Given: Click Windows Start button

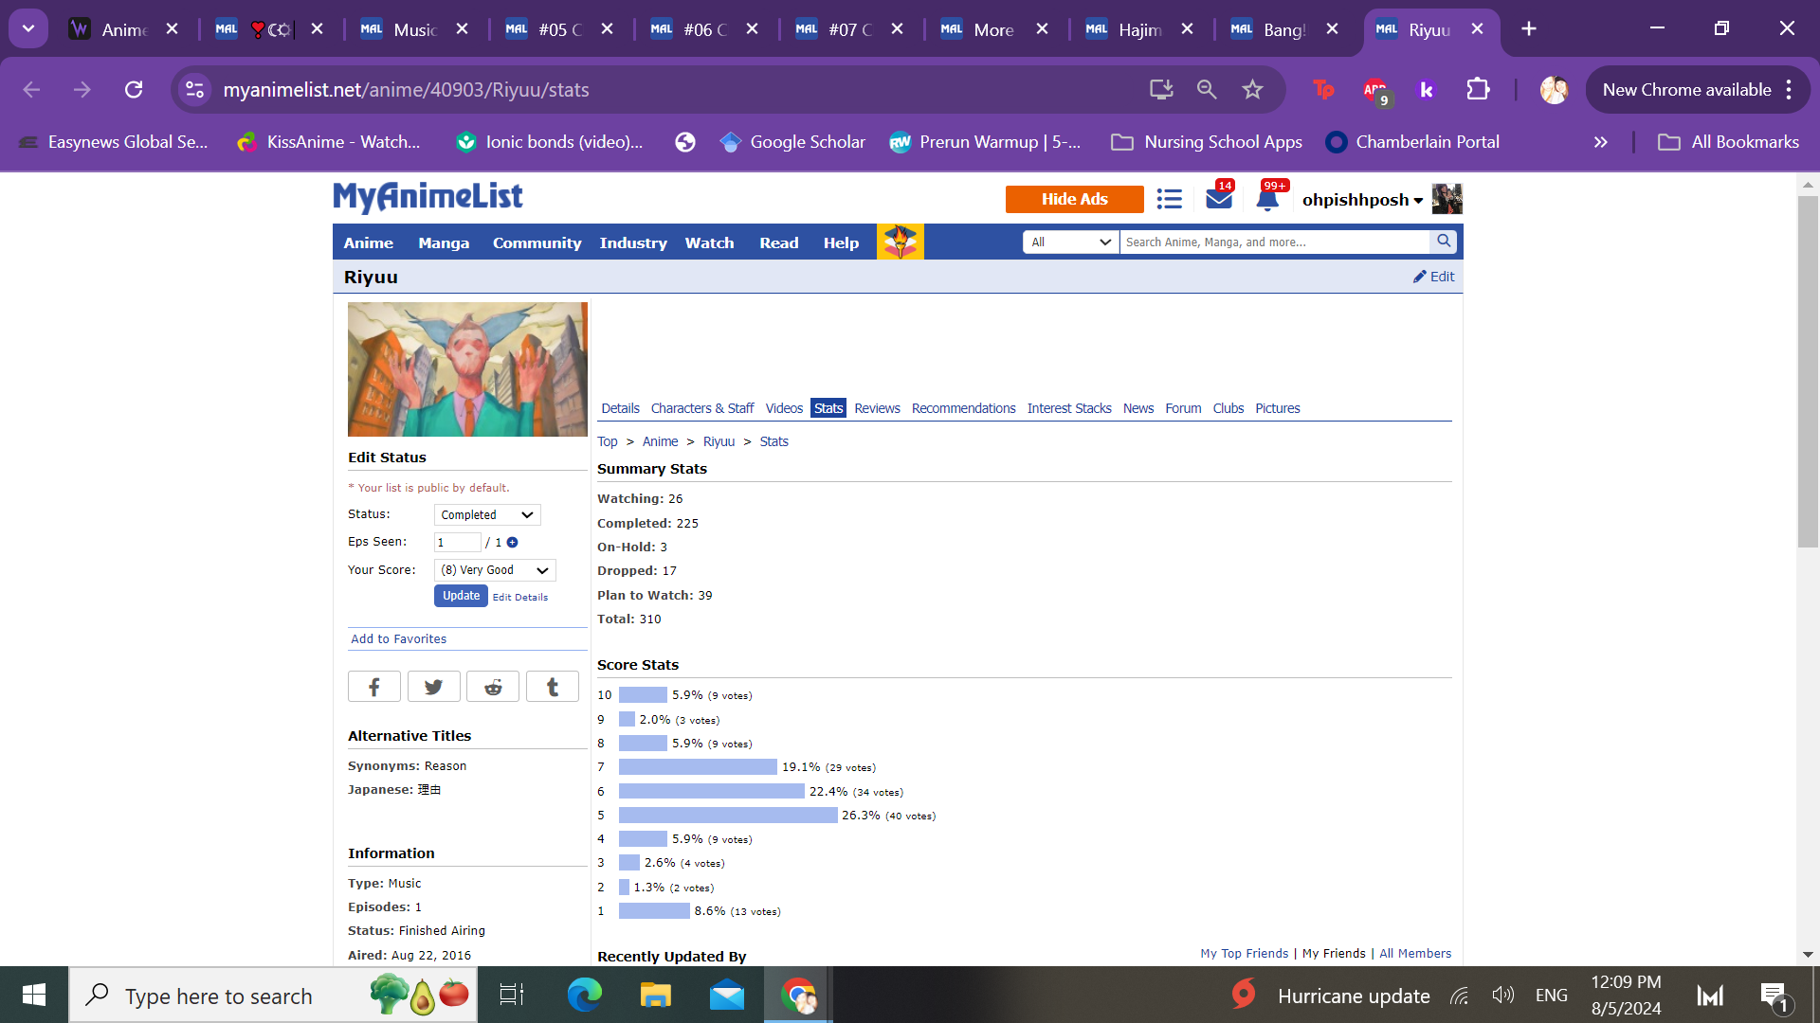Looking at the screenshot, I should 34,996.
